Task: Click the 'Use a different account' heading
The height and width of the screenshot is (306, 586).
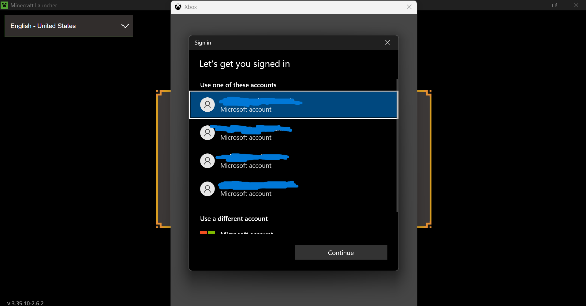Action: 234,219
